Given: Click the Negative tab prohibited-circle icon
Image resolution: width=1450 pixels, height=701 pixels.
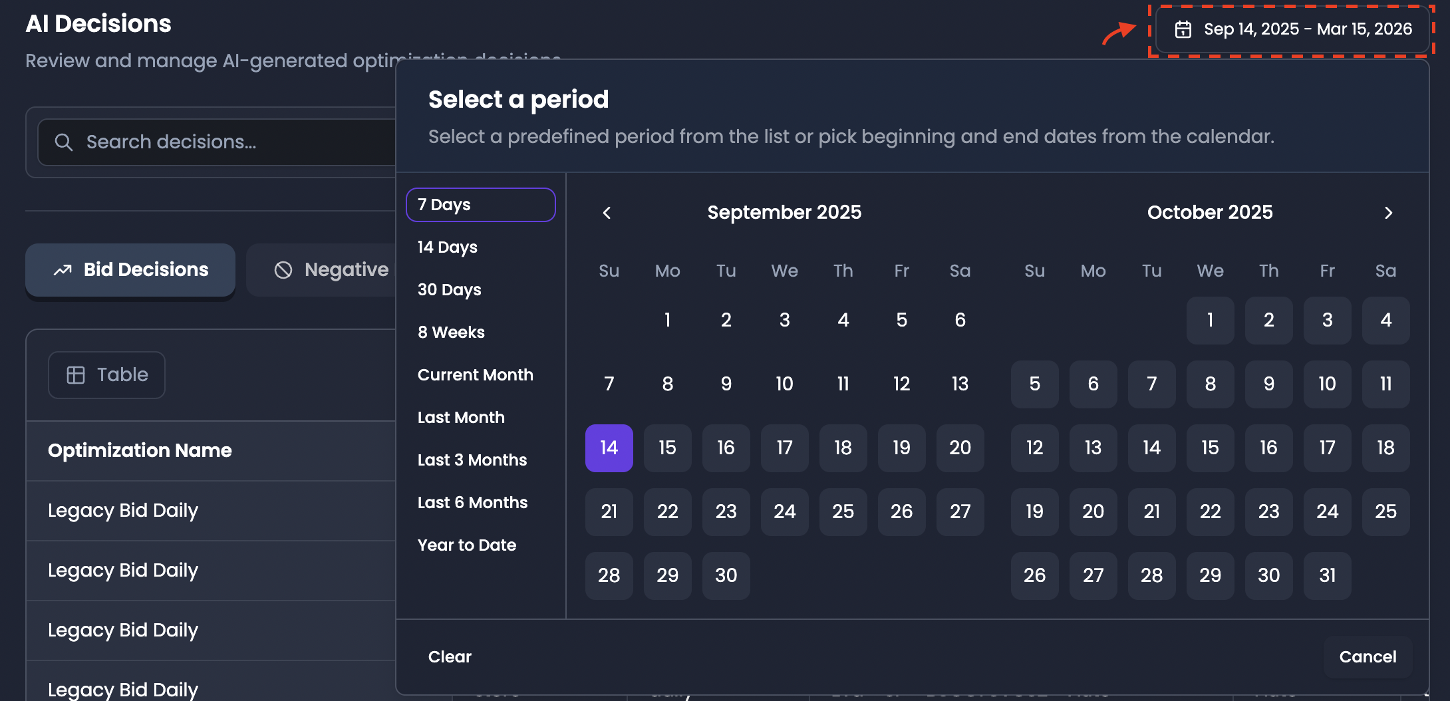Looking at the screenshot, I should (283, 270).
